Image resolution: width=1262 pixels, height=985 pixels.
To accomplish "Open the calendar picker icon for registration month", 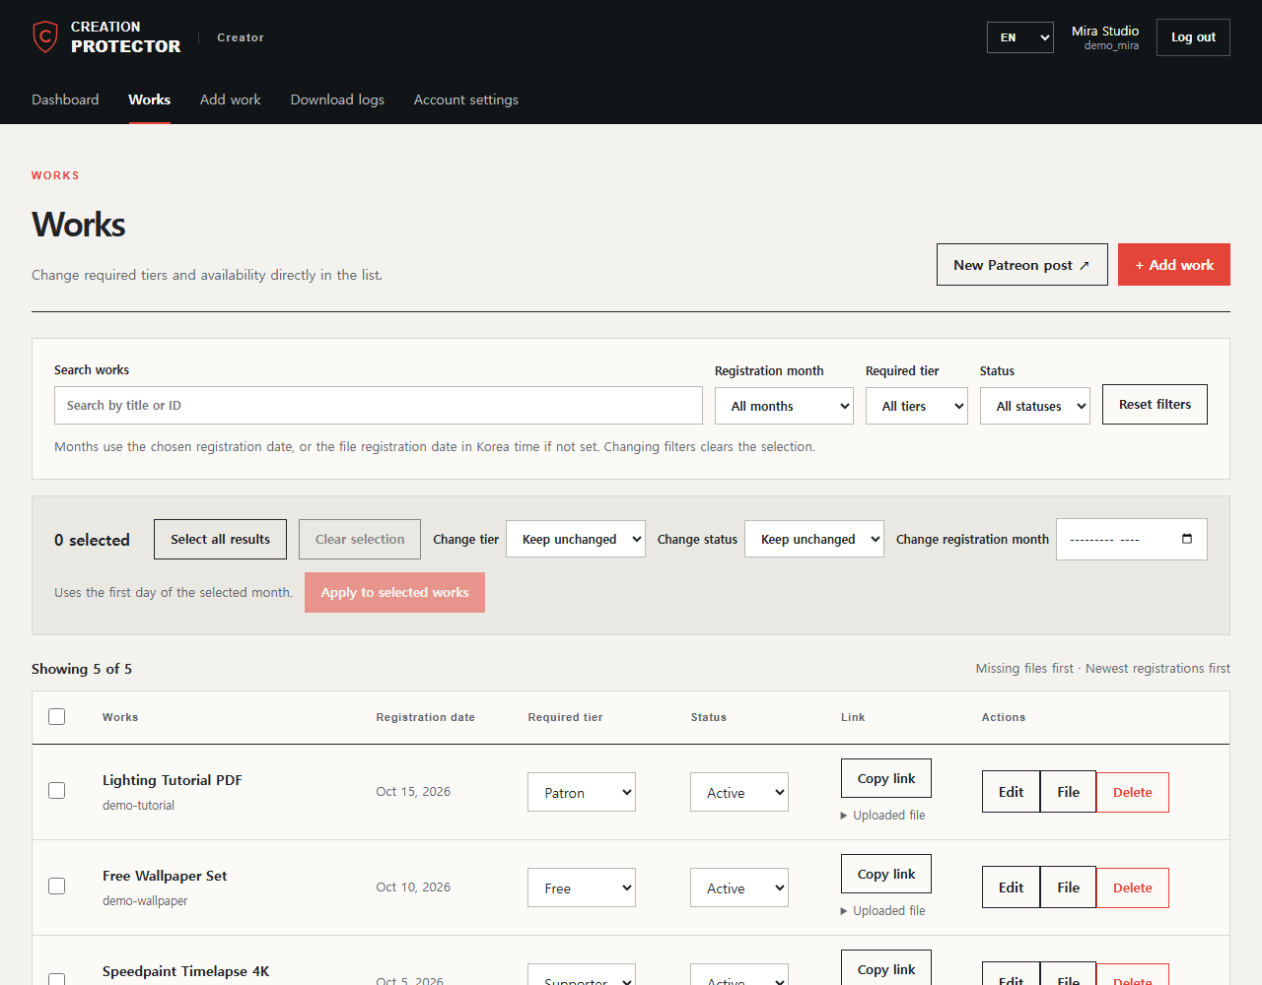I will pos(1187,539).
